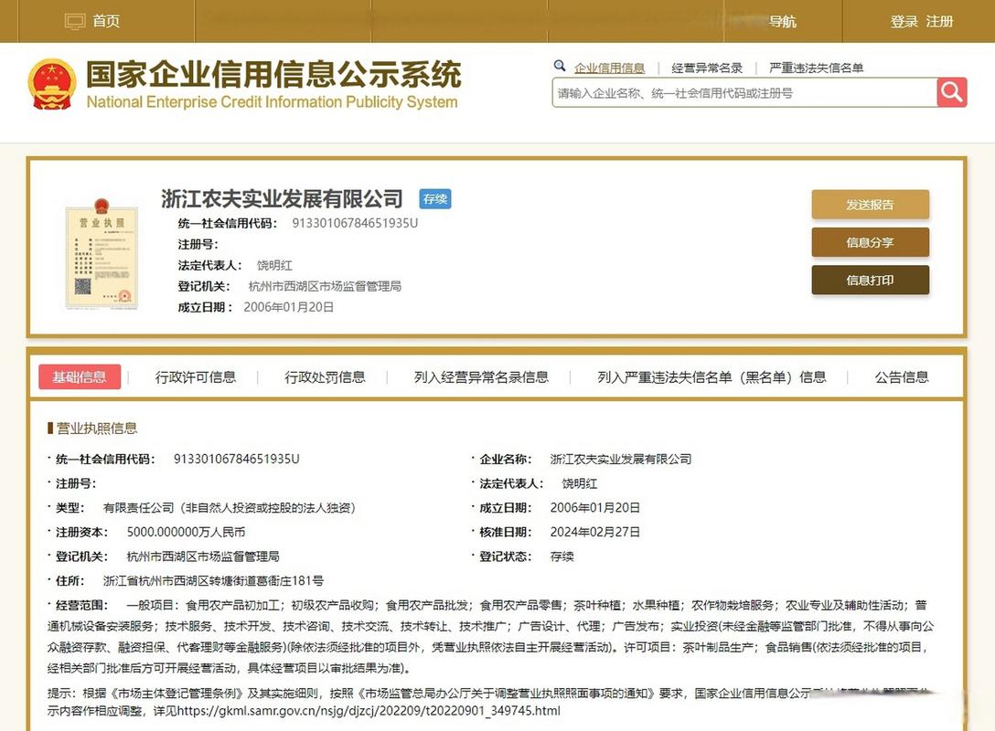Click the 存续 status badge
The width and height of the screenshot is (995, 731).
click(434, 198)
